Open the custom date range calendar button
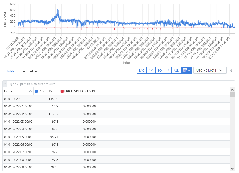239x173 pixels. tap(186, 70)
